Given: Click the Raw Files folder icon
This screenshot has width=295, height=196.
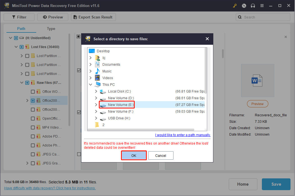Looking at the screenshot, I should point(33,83).
